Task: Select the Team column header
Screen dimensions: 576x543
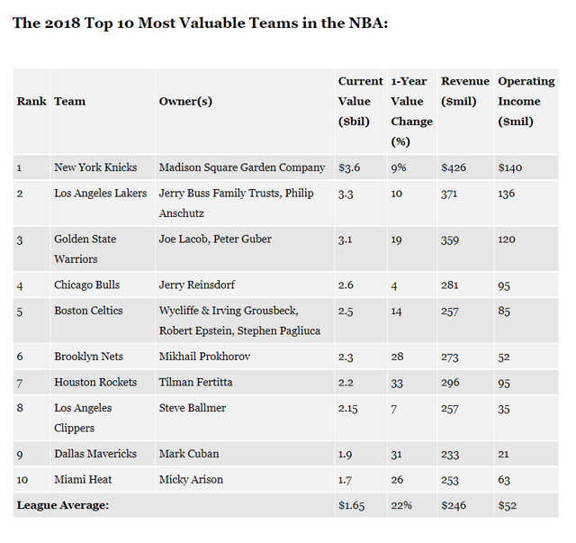Action: 70,101
